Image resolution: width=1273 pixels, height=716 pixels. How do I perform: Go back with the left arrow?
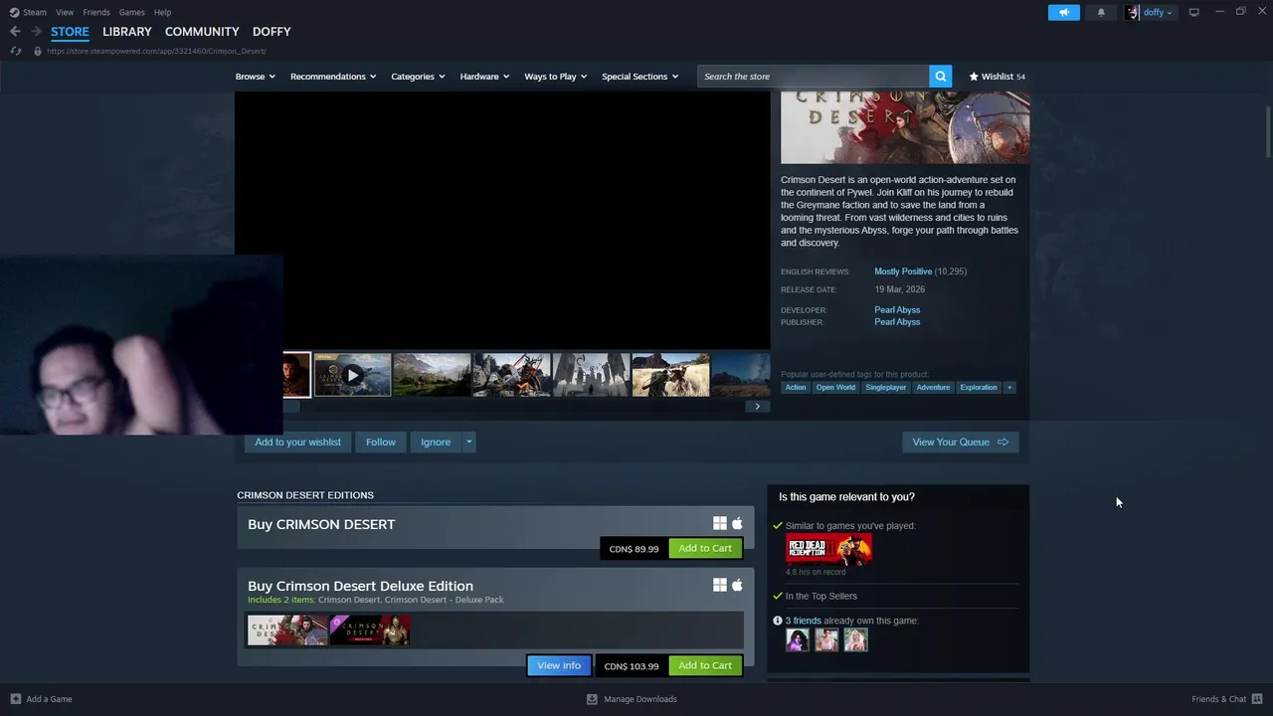15,32
